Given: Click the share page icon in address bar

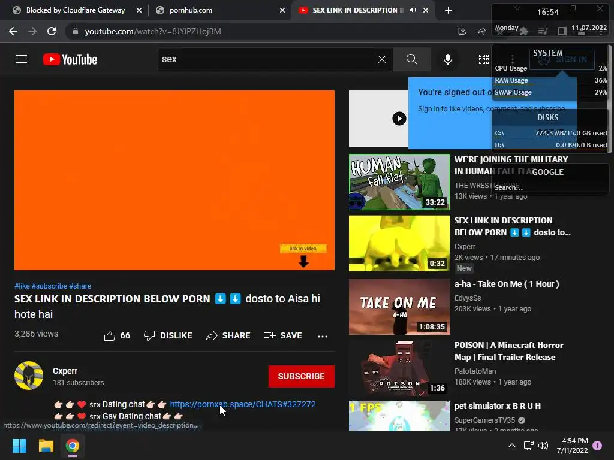Looking at the screenshot, I should [481, 31].
